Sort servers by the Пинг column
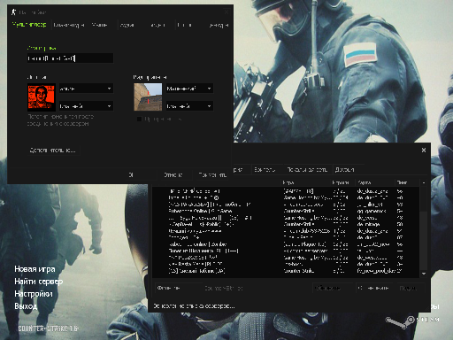Image resolution: width=453 pixels, height=340 pixels. tap(407, 182)
